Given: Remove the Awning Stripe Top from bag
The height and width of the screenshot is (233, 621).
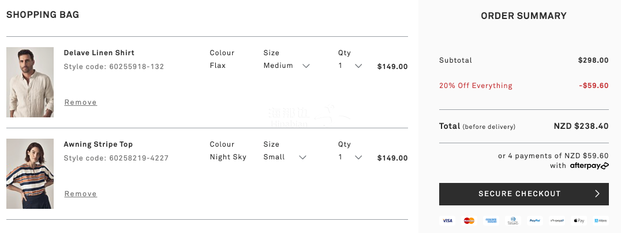Looking at the screenshot, I should 81,193.
